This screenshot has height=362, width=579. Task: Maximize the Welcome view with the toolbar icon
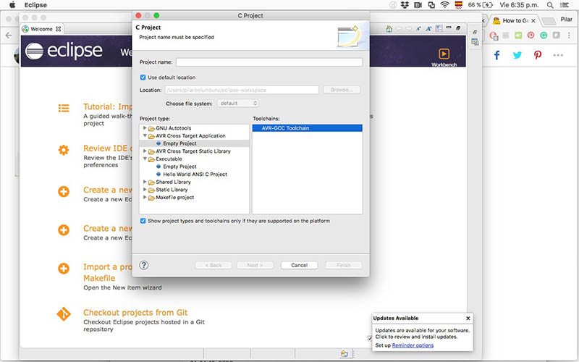pyautogui.click(x=458, y=28)
